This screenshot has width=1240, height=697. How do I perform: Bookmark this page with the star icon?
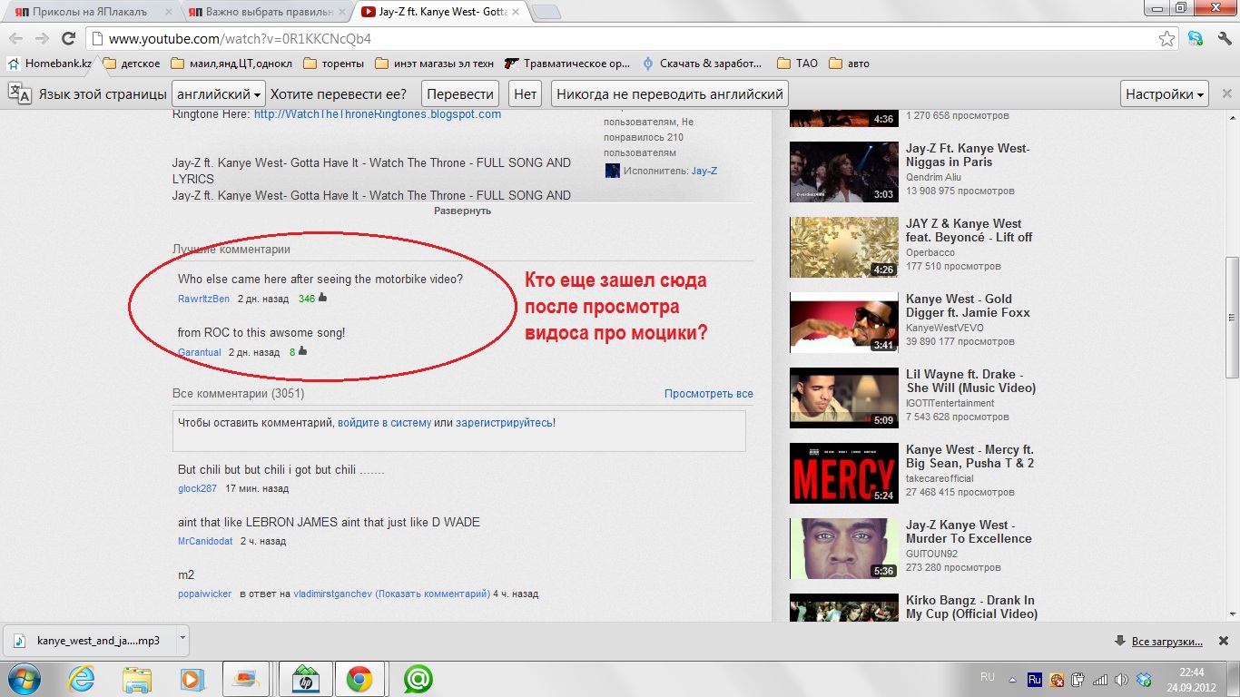pyautogui.click(x=1167, y=39)
